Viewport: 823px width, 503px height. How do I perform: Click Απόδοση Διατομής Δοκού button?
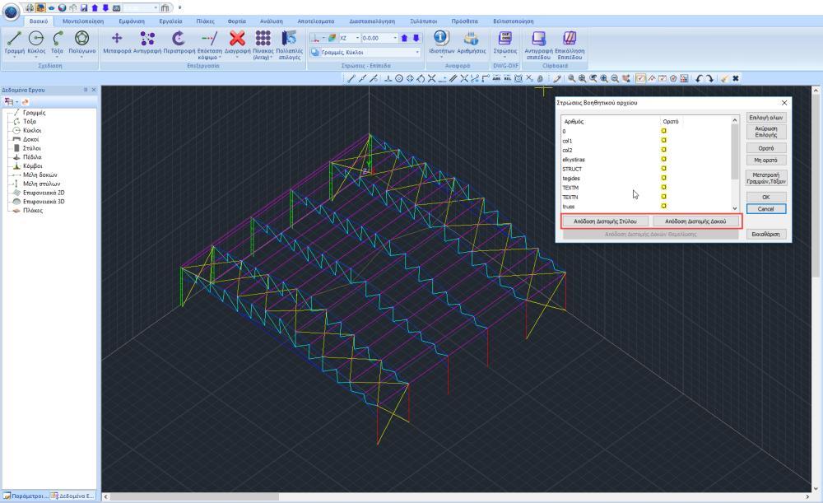point(695,221)
